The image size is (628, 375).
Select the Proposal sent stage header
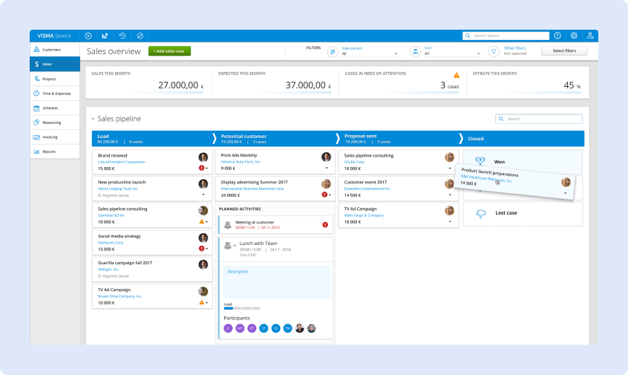(x=399, y=139)
